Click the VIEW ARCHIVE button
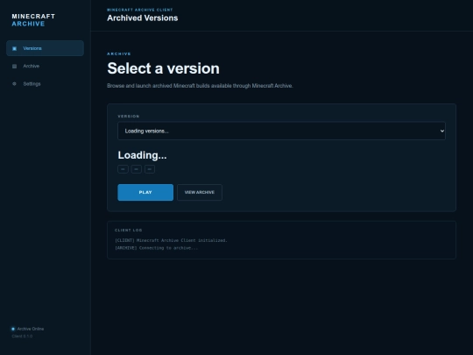The image size is (473, 355). coord(200,192)
